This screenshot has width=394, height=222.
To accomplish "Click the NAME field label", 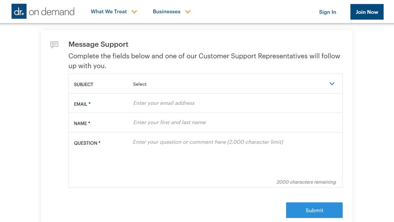I will 82,123.
